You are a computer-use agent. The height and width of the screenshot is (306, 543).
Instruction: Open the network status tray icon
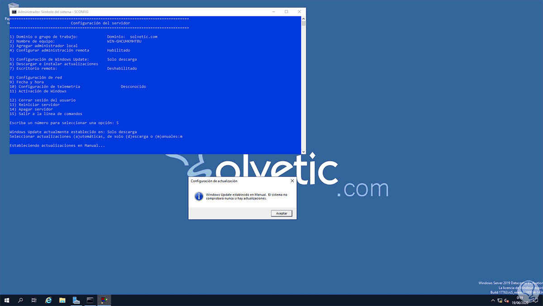(x=500, y=301)
